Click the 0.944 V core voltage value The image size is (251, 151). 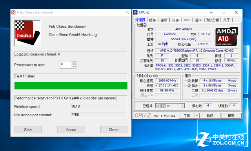[x=203, y=44]
